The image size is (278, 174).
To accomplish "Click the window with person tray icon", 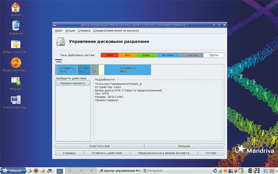I will (241, 171).
